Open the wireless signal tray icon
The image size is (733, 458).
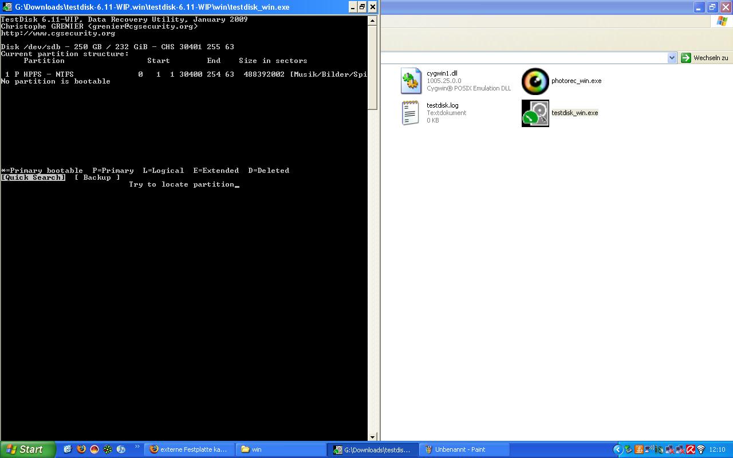pyautogui.click(x=700, y=450)
